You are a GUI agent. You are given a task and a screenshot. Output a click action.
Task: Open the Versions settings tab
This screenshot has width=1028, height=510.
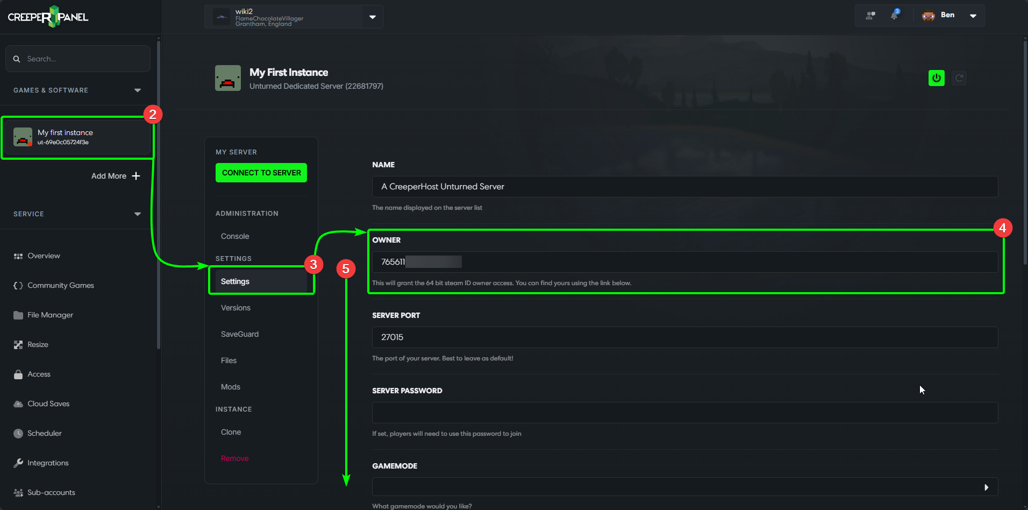click(x=235, y=308)
